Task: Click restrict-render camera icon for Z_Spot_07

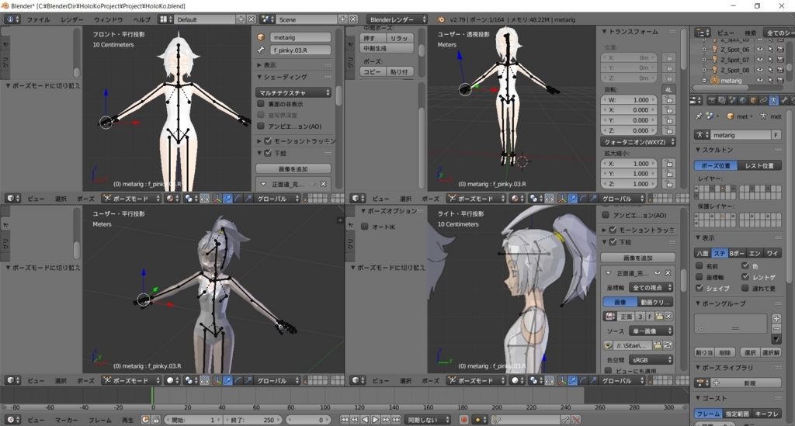Action: (x=780, y=60)
